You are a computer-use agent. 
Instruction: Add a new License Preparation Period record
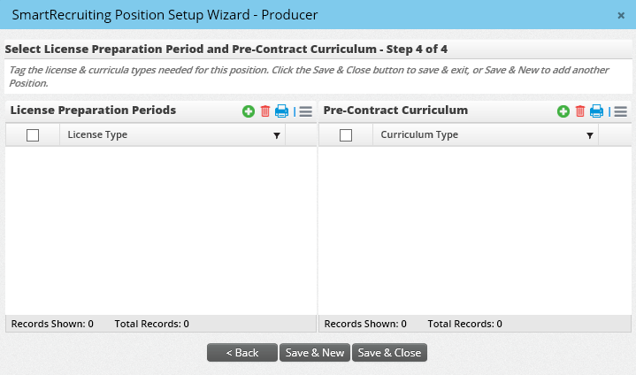tap(249, 111)
